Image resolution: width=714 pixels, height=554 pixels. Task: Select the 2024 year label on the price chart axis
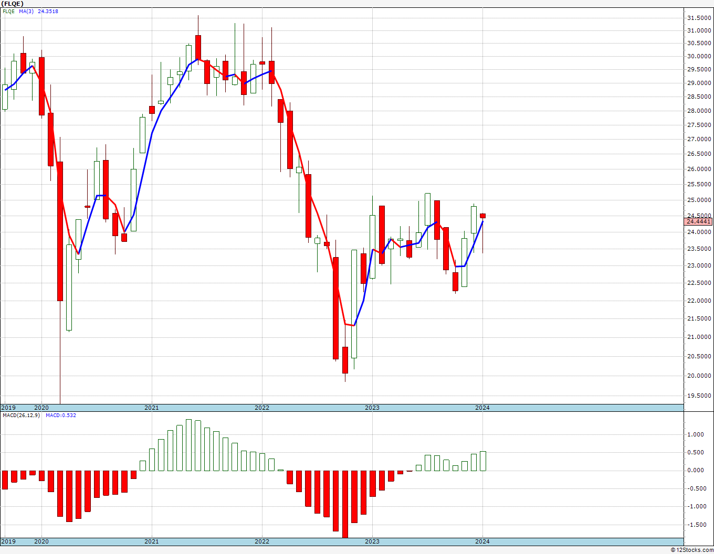(x=482, y=408)
